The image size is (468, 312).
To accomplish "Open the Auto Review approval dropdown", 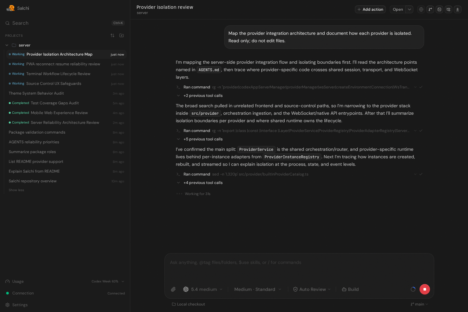I will pyautogui.click(x=312, y=289).
